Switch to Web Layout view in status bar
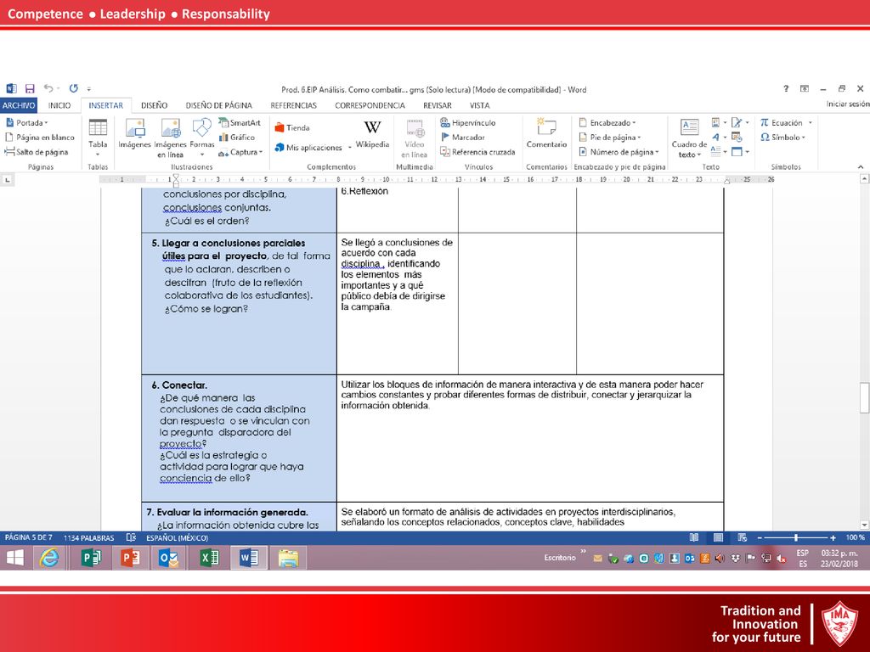Image resolution: width=870 pixels, height=652 pixels. click(742, 537)
